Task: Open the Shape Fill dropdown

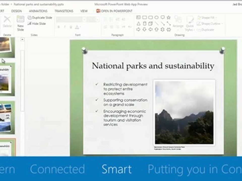Action: (x=207, y=18)
